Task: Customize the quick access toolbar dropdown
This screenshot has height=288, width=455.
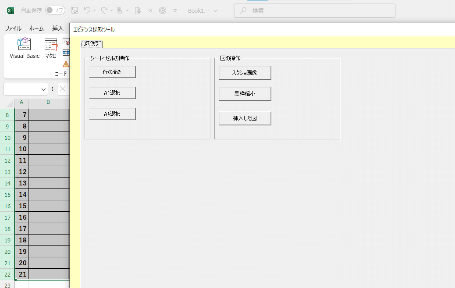Action: click(175, 11)
